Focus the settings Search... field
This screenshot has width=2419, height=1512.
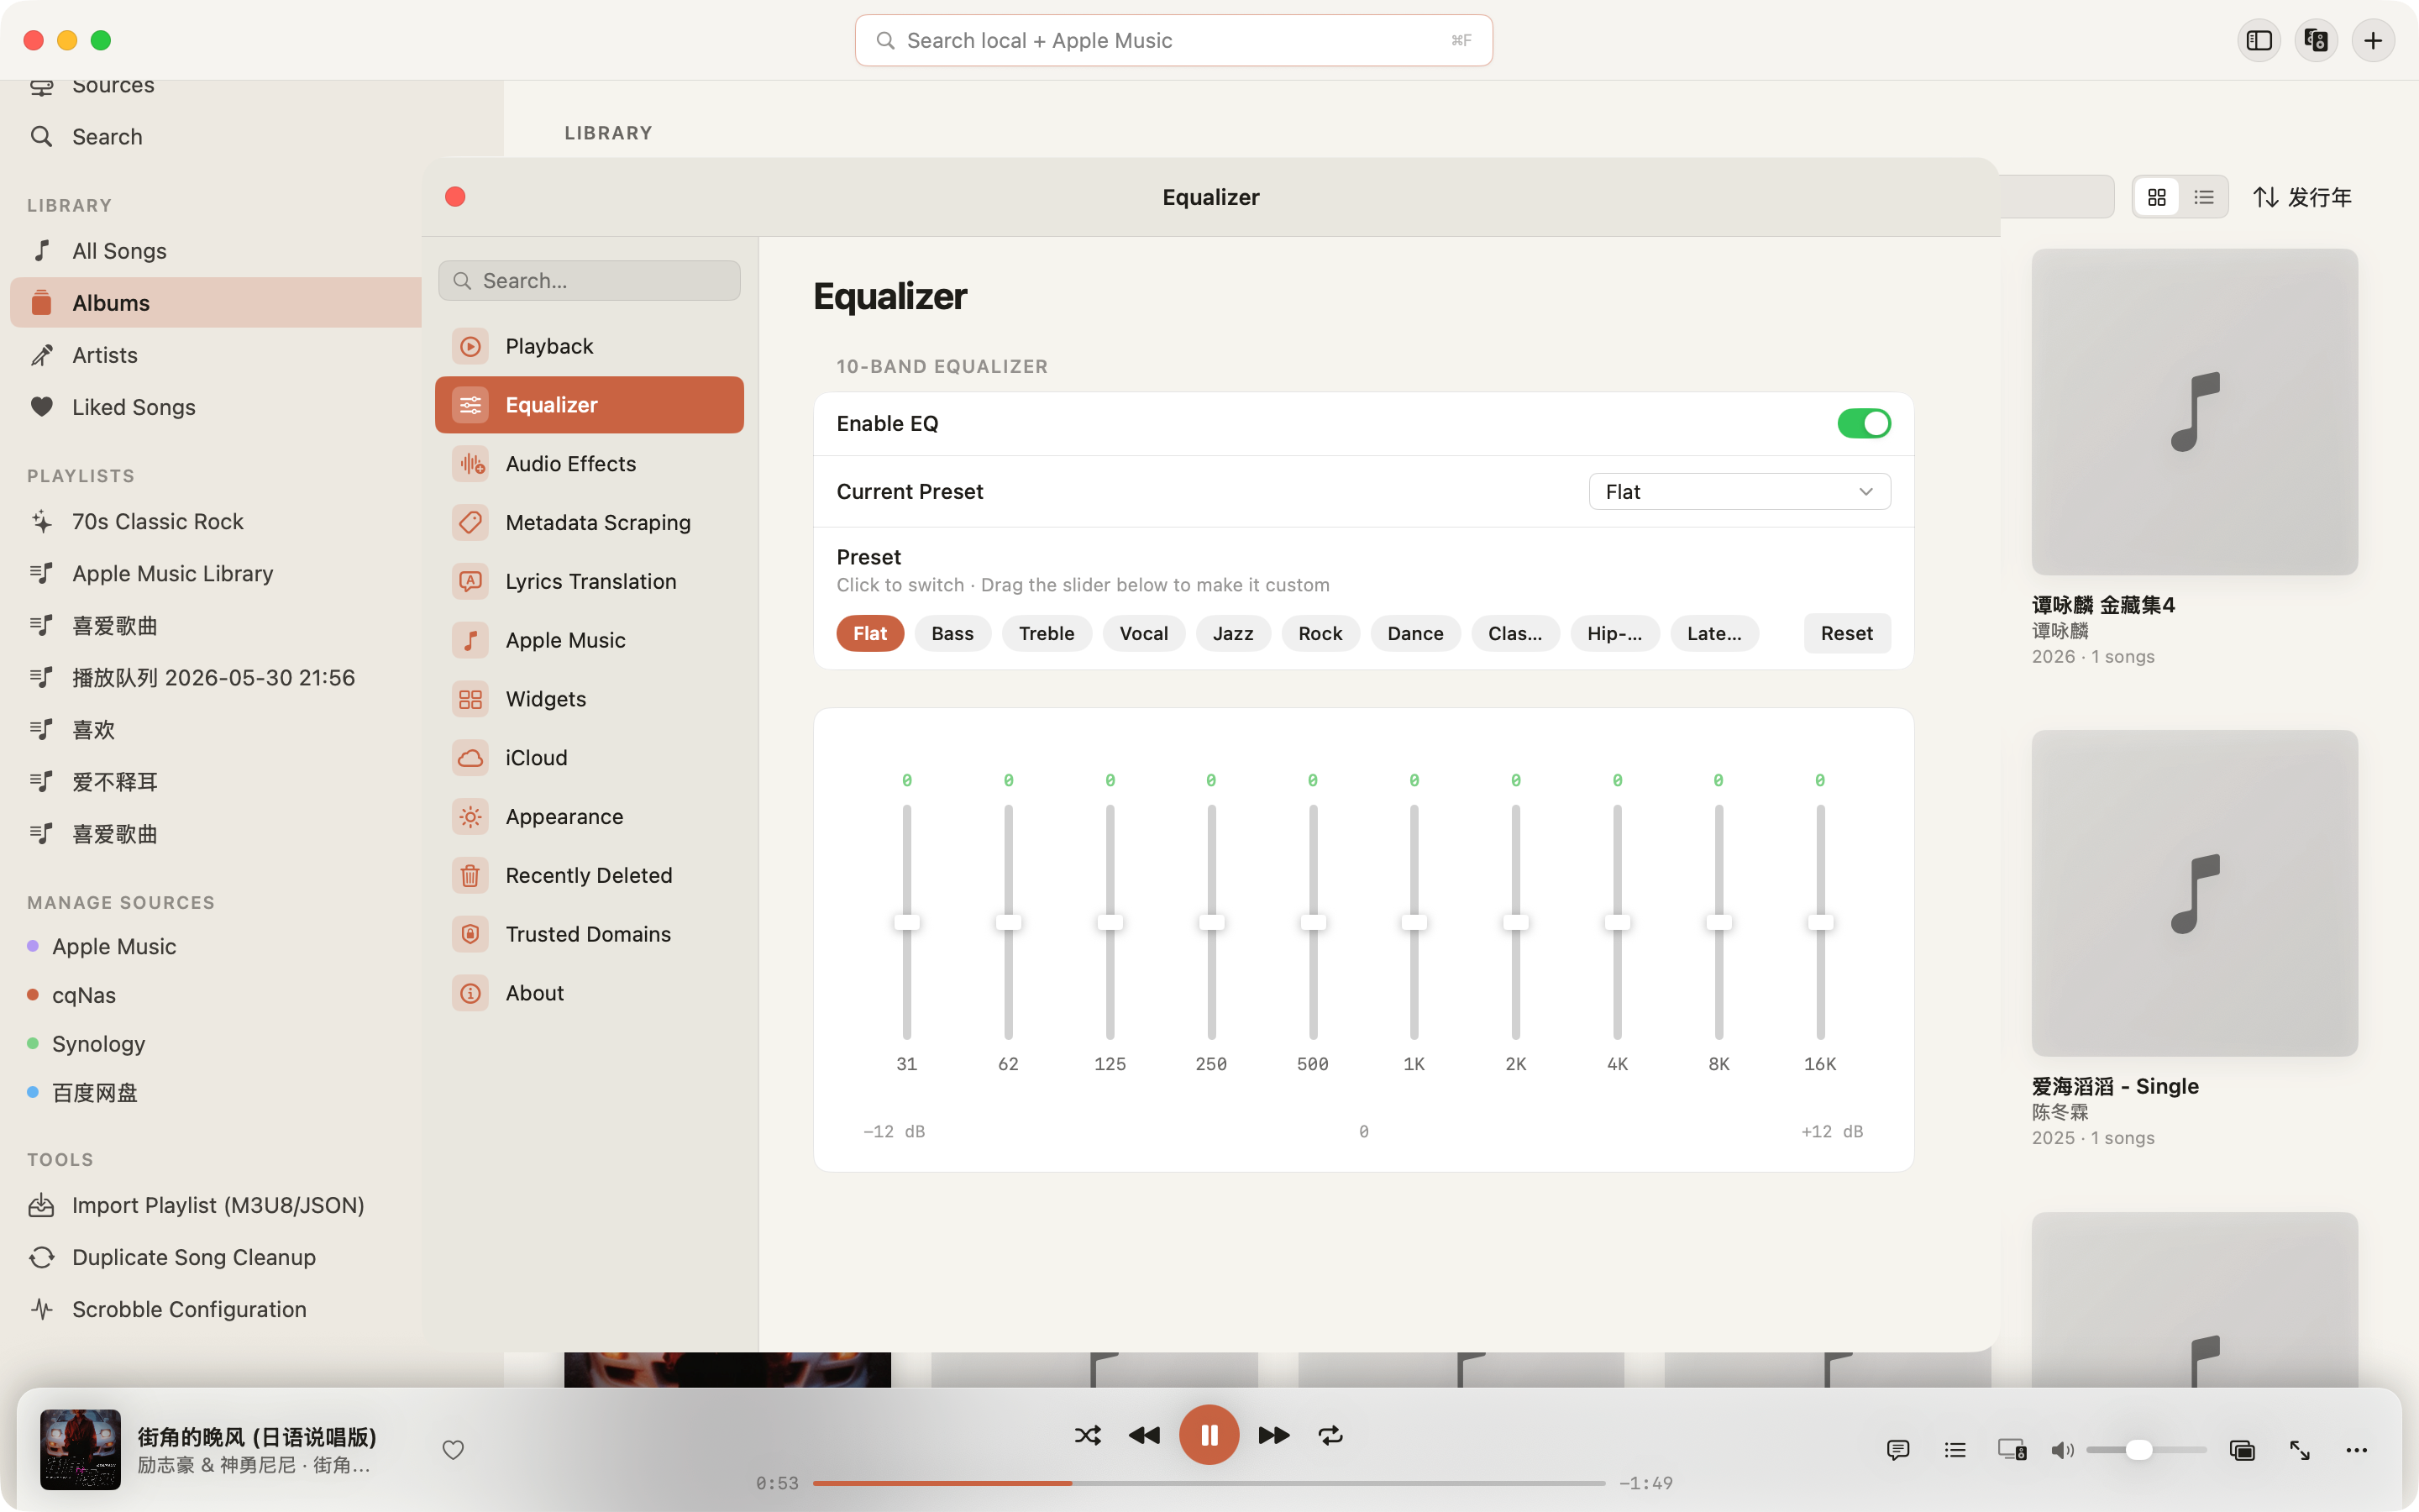tap(589, 281)
